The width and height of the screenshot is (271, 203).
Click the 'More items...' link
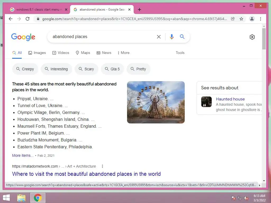tap(23, 155)
